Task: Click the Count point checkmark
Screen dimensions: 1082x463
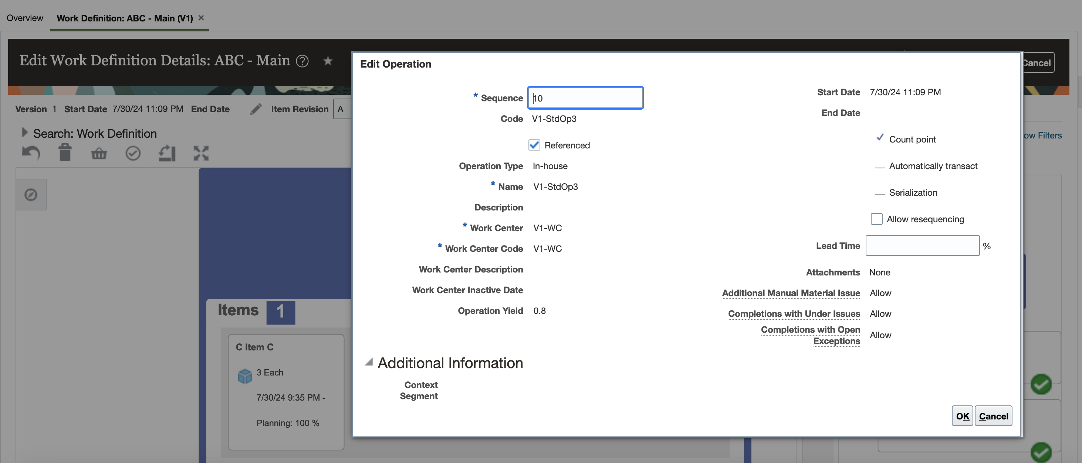Action: [880, 138]
